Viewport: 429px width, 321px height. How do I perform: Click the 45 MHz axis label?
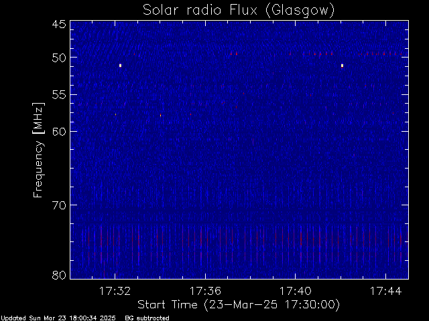tap(59, 24)
